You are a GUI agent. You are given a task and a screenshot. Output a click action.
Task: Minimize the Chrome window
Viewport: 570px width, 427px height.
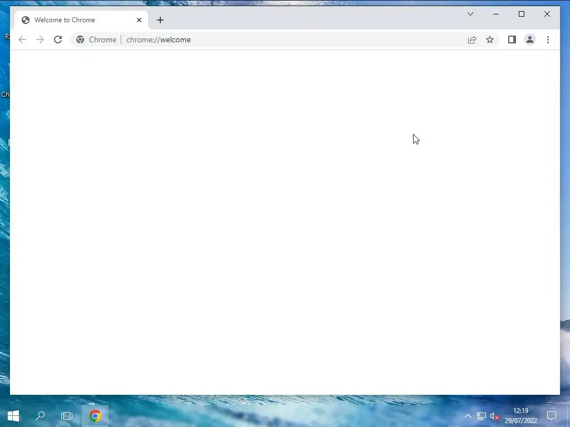[x=496, y=14]
